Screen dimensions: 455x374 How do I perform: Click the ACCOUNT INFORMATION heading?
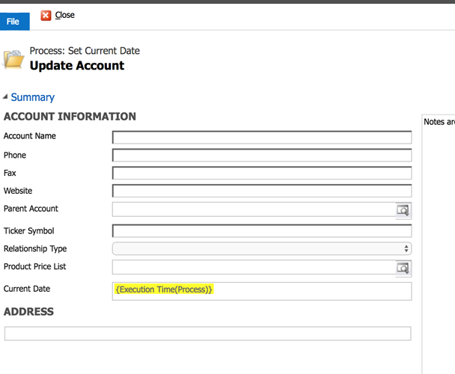[x=70, y=117]
